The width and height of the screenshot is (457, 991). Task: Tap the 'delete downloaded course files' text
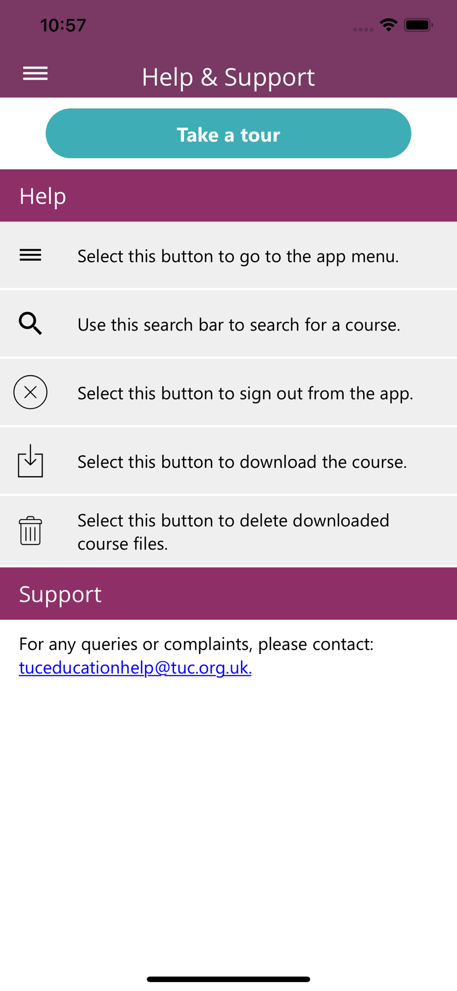pos(233,532)
